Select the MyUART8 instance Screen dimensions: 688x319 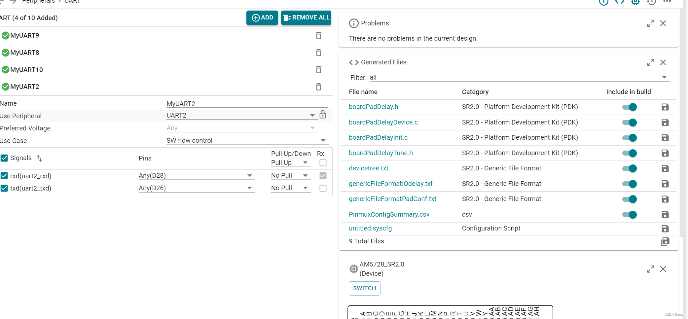[x=25, y=53]
